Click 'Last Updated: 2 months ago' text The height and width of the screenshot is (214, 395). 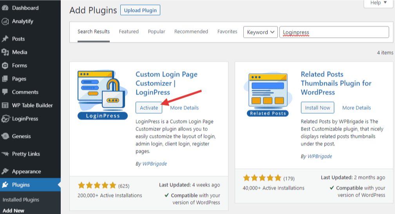[x=353, y=177]
